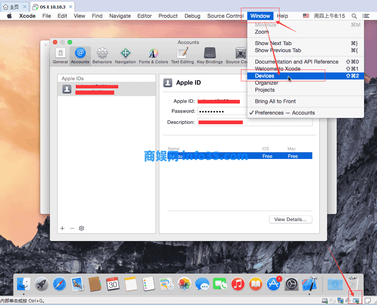Open Messages from the Dock

[202, 284]
